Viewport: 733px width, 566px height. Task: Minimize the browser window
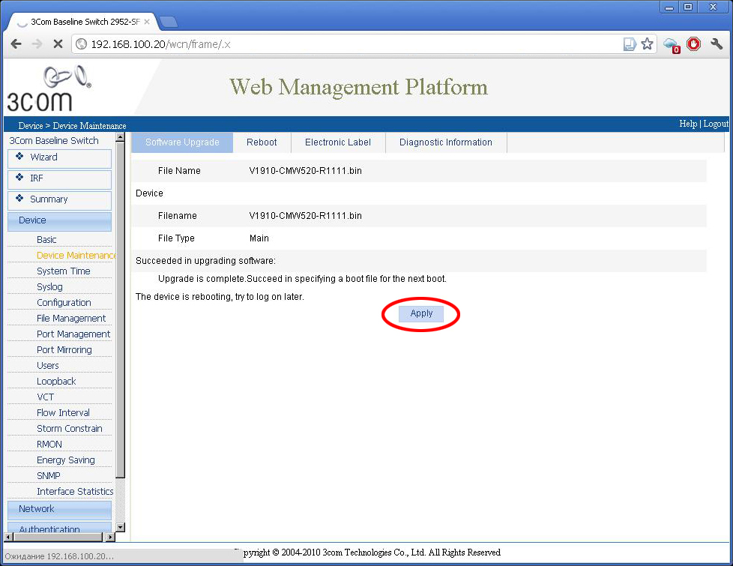(669, 7)
